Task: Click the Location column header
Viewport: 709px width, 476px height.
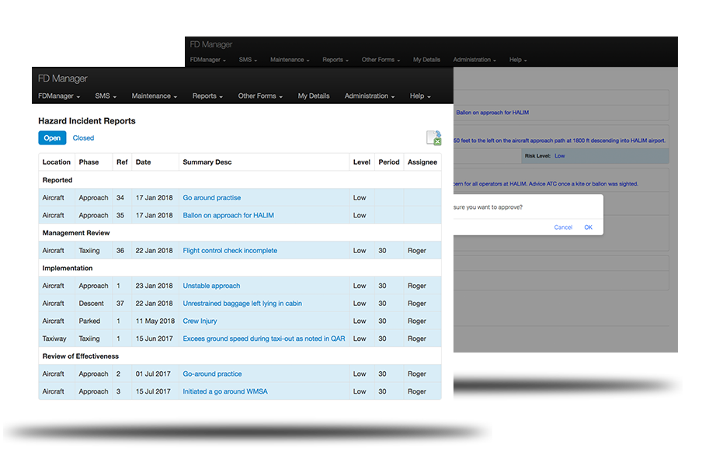Action: 57,162
